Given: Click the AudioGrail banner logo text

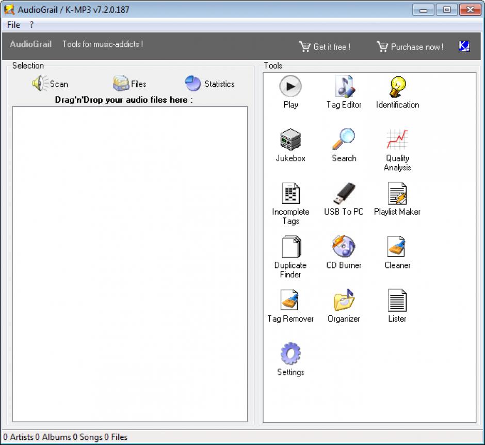Looking at the screenshot, I should tap(30, 44).
